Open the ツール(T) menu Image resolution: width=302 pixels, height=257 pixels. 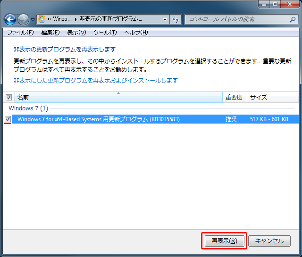click(105, 33)
